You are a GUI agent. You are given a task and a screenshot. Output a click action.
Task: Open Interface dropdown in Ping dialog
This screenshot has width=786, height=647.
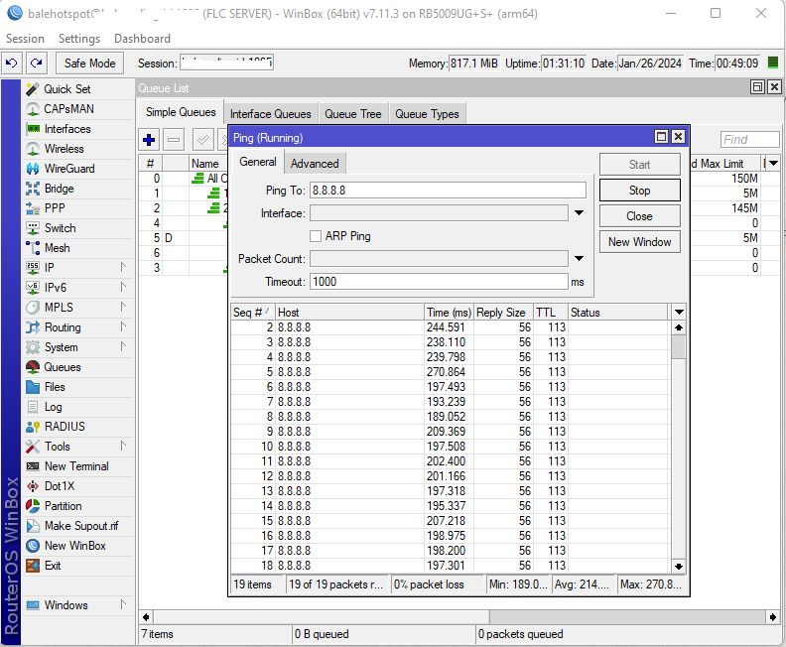(579, 213)
